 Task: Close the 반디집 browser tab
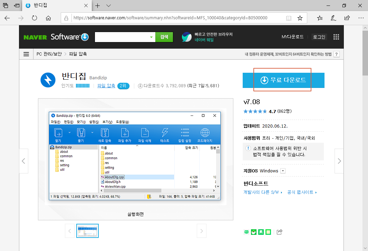pos(86,6)
